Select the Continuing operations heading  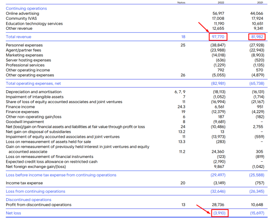pyautogui.click(x=26, y=9)
